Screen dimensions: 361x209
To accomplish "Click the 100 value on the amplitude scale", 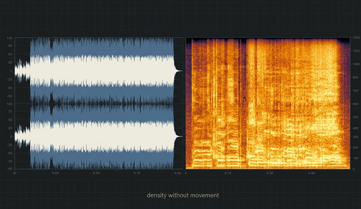I will (9, 38).
